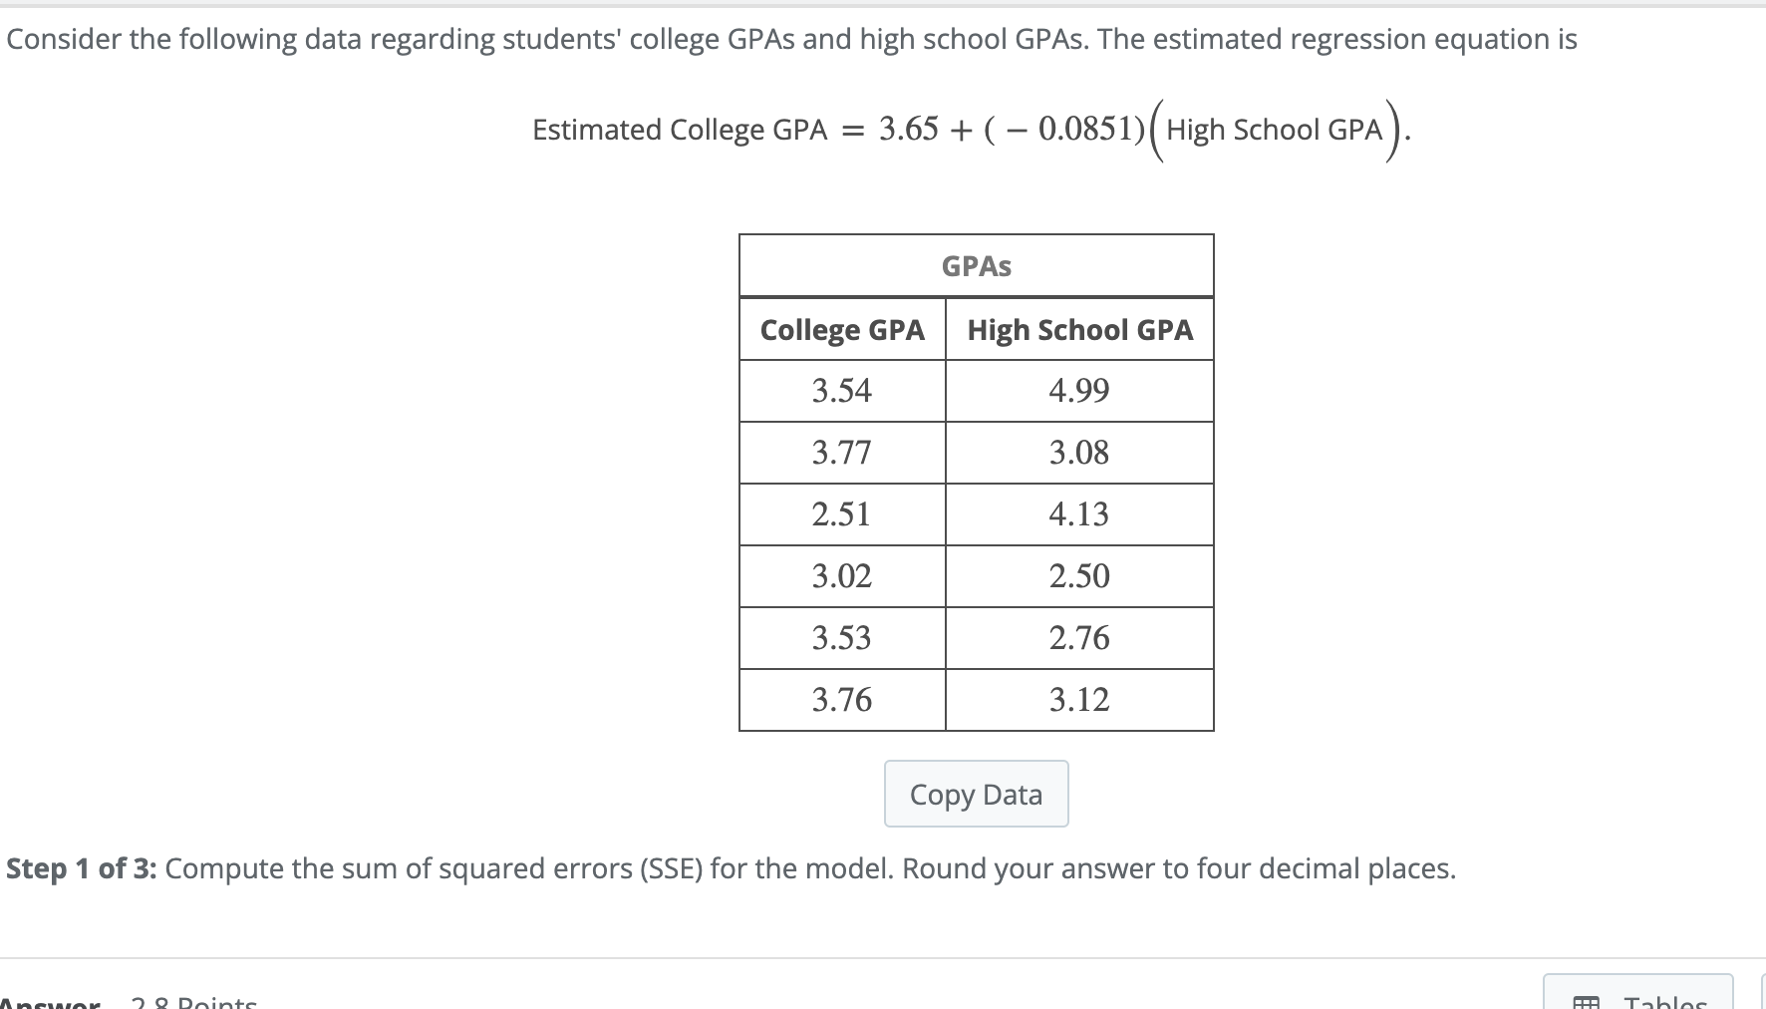
Task: Click the Copy Data button
Action: [x=975, y=794]
